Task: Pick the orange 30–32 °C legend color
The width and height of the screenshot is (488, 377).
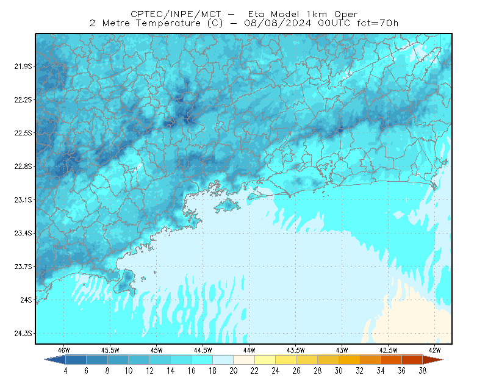Action: tap(349, 360)
